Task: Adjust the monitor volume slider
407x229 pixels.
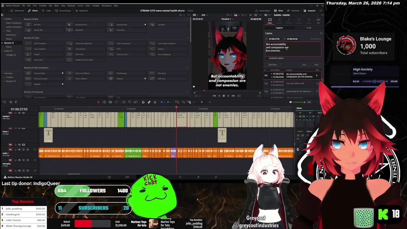Action: [x=299, y=102]
